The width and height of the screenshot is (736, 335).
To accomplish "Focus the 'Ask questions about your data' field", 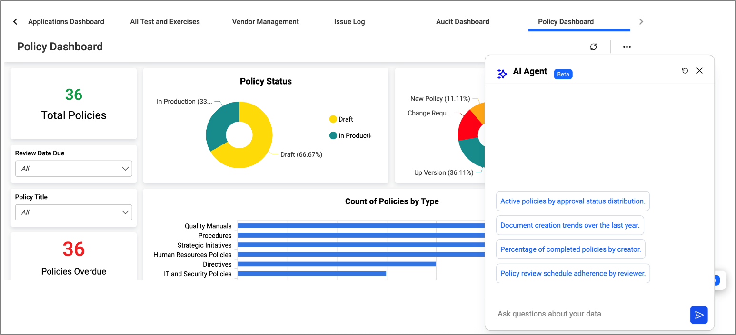I will (x=588, y=314).
